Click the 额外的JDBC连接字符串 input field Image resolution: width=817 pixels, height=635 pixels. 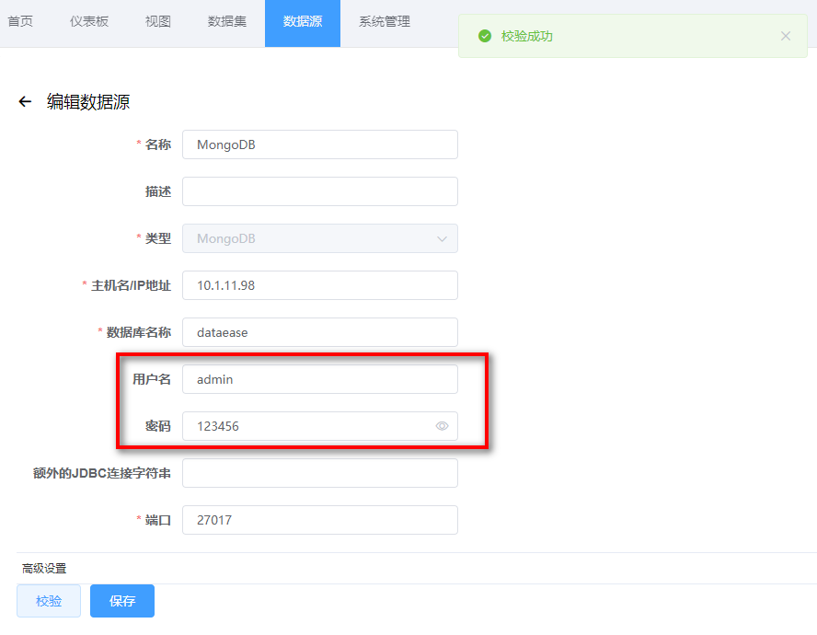coord(320,473)
